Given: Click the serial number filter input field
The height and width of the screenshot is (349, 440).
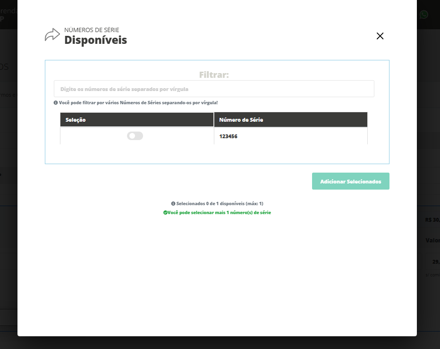Looking at the screenshot, I should (214, 89).
